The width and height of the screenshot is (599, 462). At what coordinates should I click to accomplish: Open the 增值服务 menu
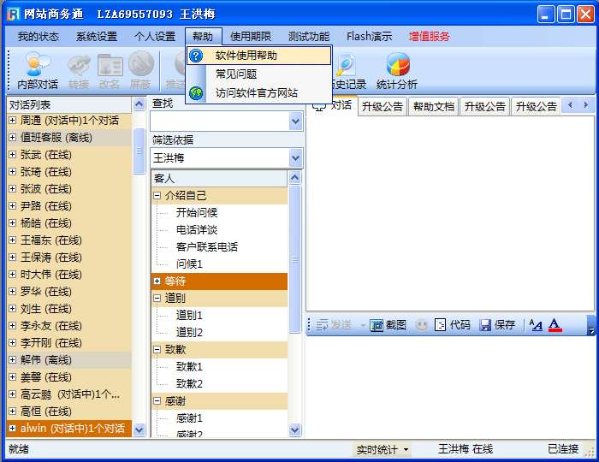(x=429, y=37)
